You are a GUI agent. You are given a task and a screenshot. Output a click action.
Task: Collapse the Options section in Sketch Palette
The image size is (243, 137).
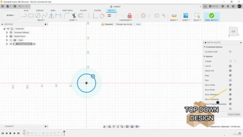point(204,56)
